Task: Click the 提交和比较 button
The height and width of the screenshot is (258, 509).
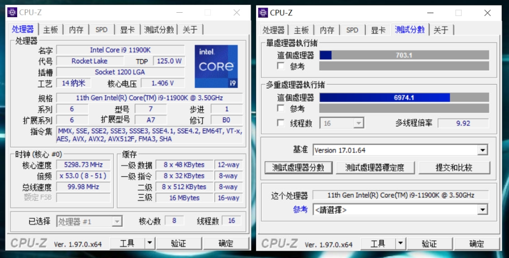Action: [x=454, y=167]
